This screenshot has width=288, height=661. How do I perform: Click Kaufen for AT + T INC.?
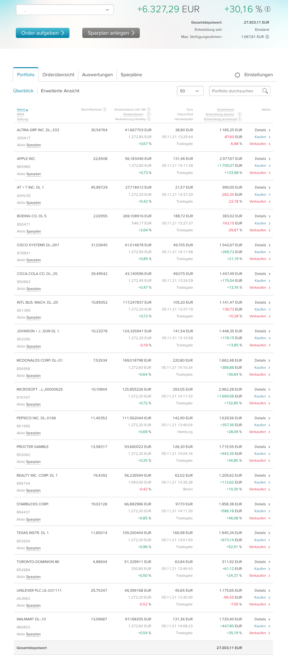click(260, 195)
